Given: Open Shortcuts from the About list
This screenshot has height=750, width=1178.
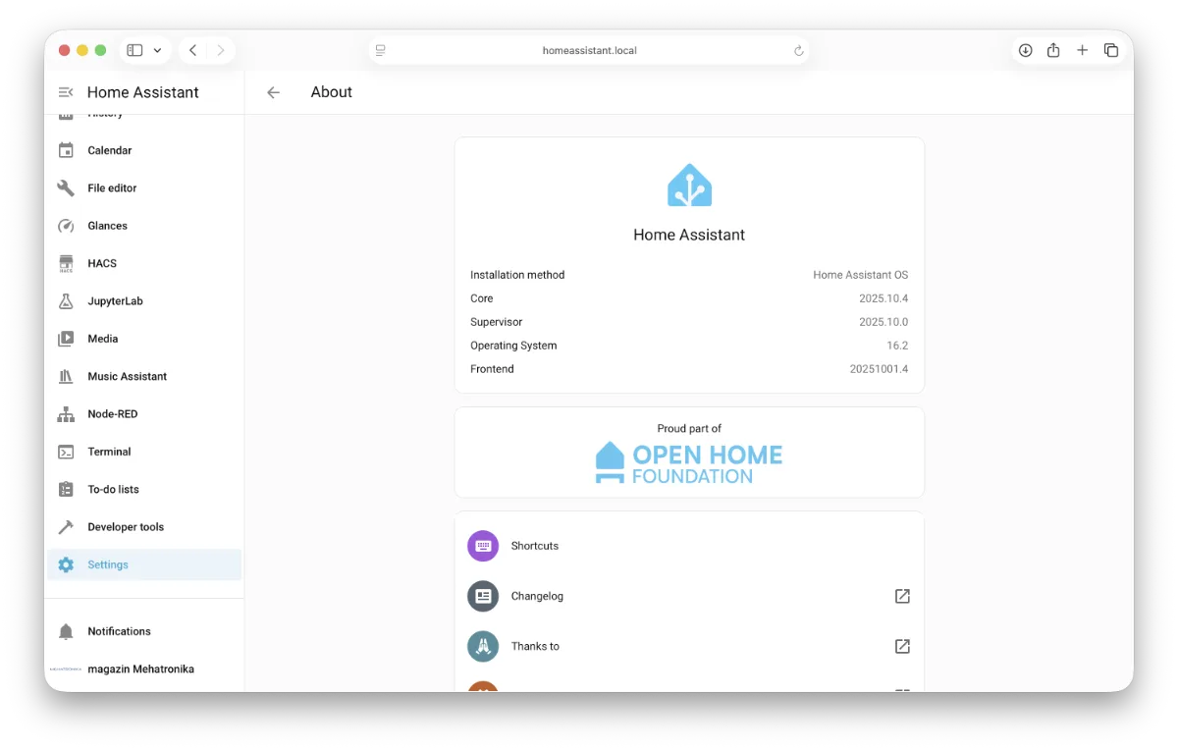Looking at the screenshot, I should pos(535,546).
